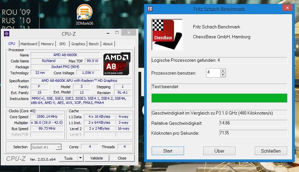Click the Test beendet status text
Viewport: 299px width, 172px height.
pos(165,87)
